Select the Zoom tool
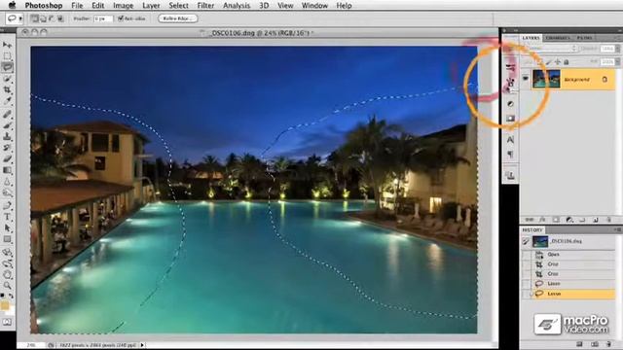 [7, 285]
